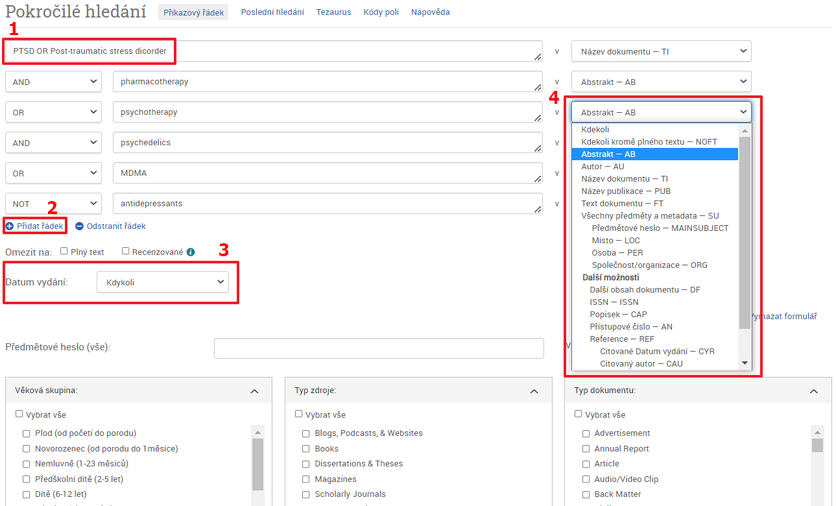Check the Annual Report document type
This screenshot has width=836, height=506.
[x=586, y=449]
